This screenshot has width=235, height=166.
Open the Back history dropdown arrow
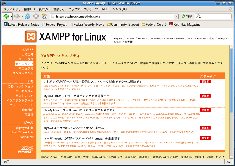click(x=11, y=16)
